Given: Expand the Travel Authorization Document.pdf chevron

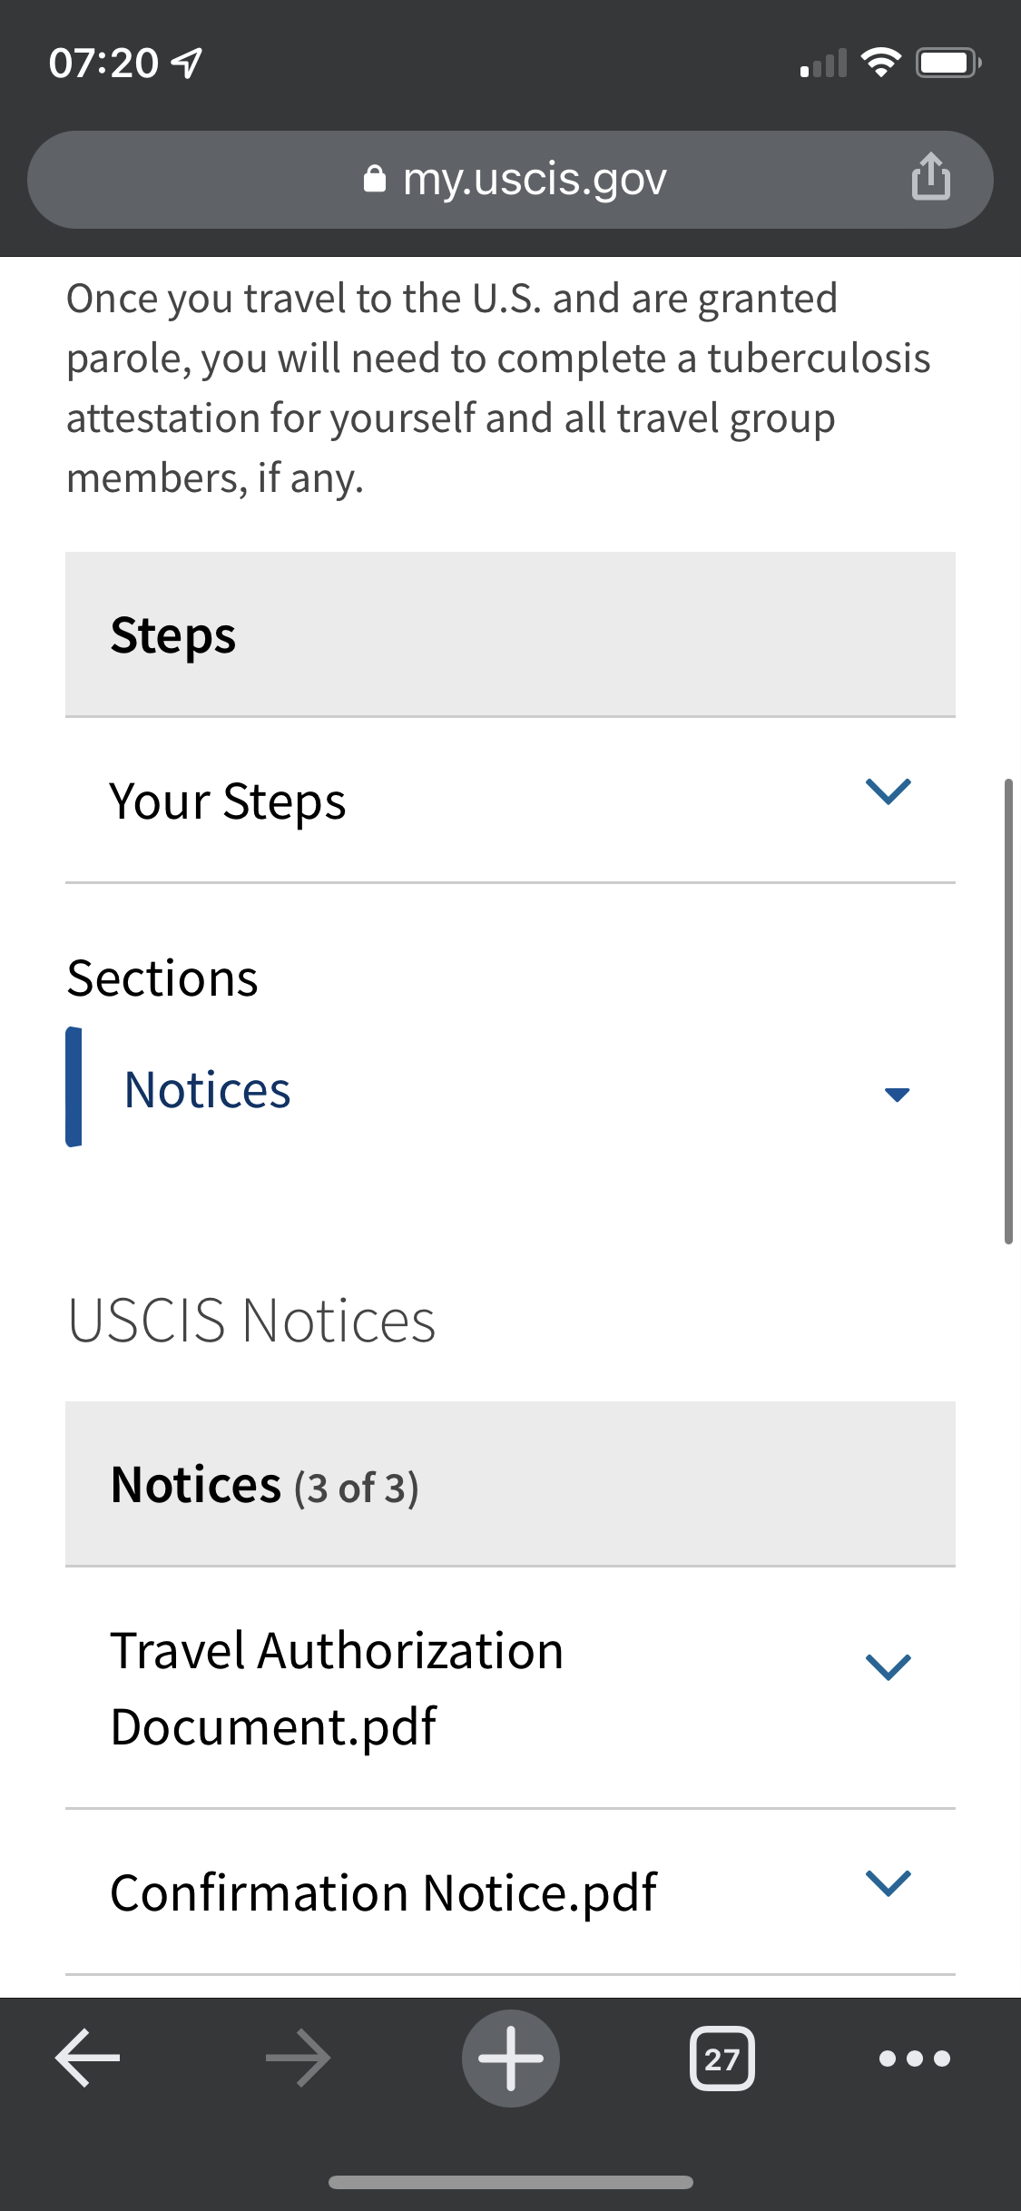Looking at the screenshot, I should 888,1666.
